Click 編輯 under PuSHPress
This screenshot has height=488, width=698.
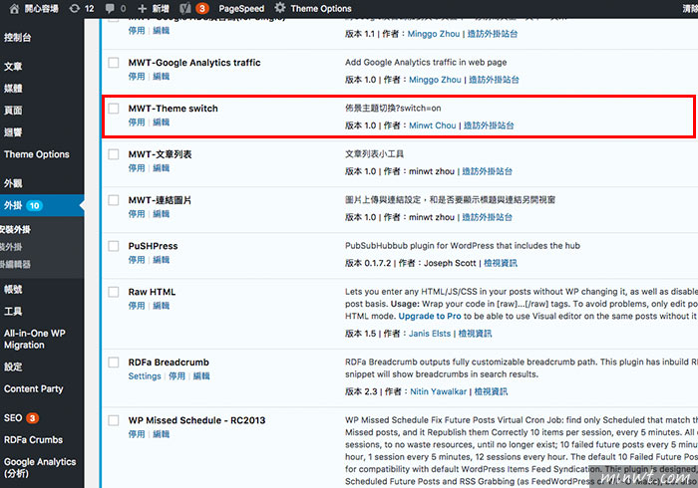162,260
